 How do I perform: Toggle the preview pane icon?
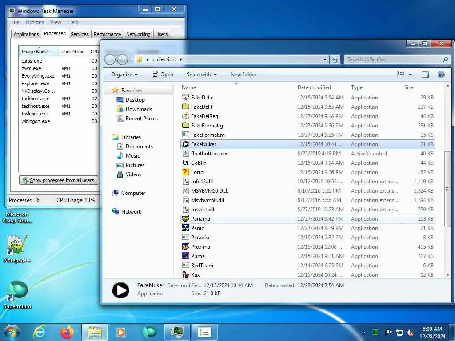coord(425,75)
